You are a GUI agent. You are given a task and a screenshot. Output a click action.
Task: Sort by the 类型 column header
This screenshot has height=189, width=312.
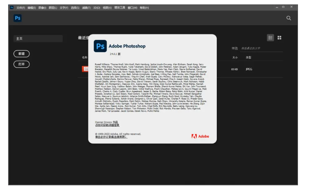(248, 57)
